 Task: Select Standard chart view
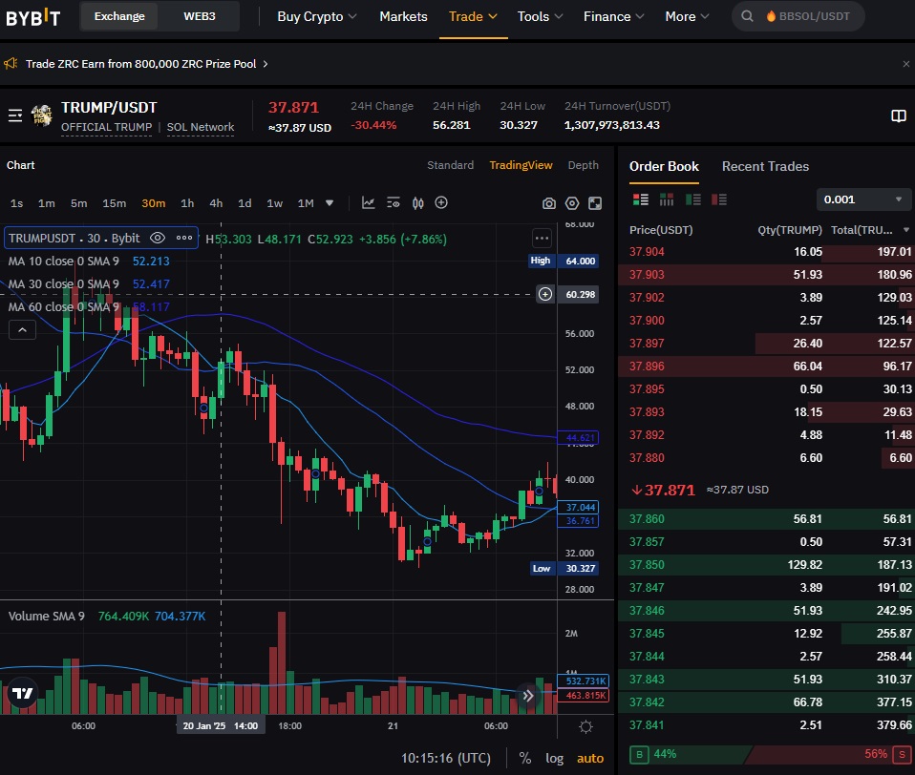click(450, 165)
